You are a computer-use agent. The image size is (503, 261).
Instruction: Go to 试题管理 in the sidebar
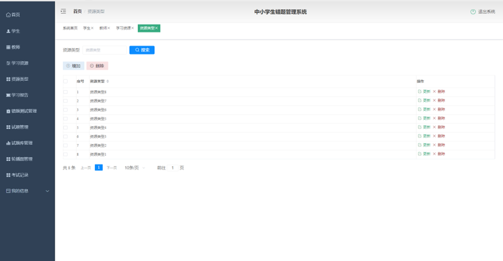17,127
